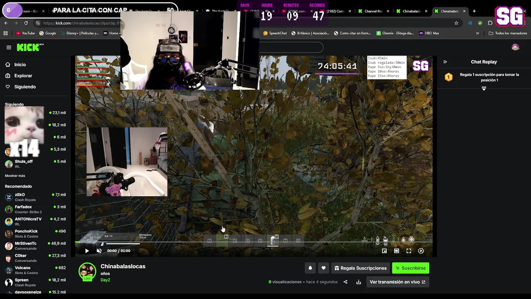Open Spreen recommended channel
Viewport: 531px width, 299px height.
[x=35, y=282]
